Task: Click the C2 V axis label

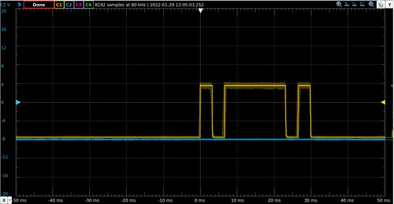Action: (5, 5)
